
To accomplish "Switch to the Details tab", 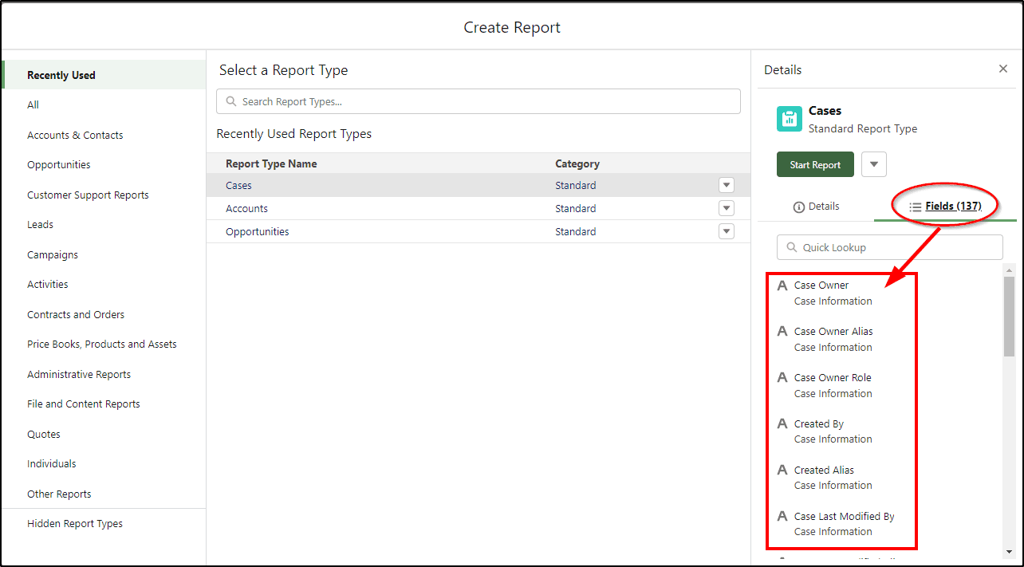I will tap(816, 206).
